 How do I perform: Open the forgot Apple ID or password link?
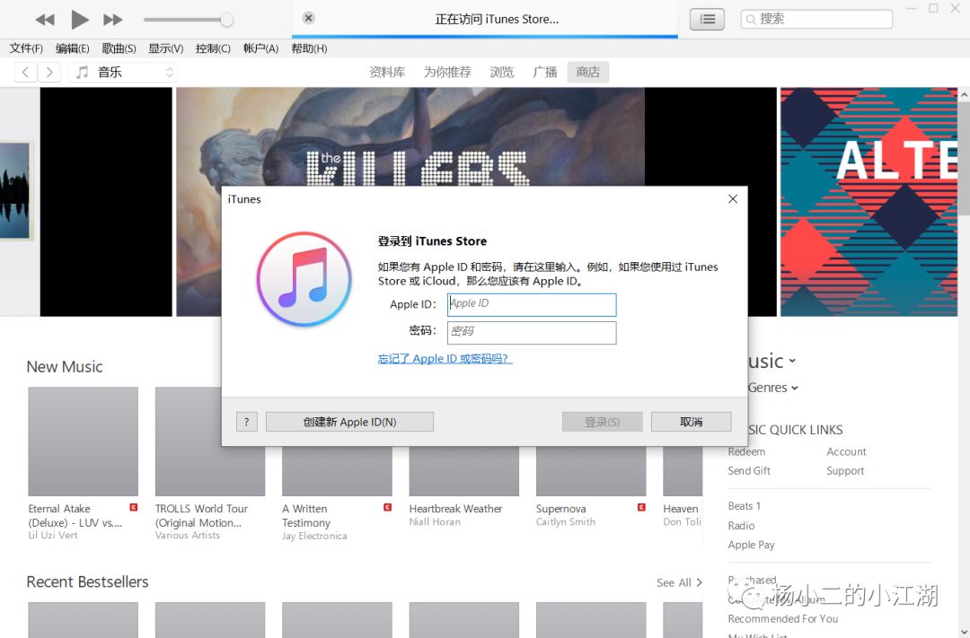[x=445, y=359]
